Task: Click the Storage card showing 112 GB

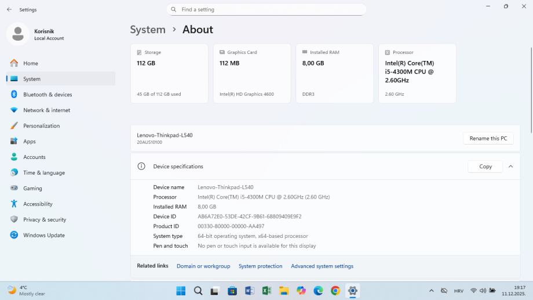Action: tap(169, 74)
